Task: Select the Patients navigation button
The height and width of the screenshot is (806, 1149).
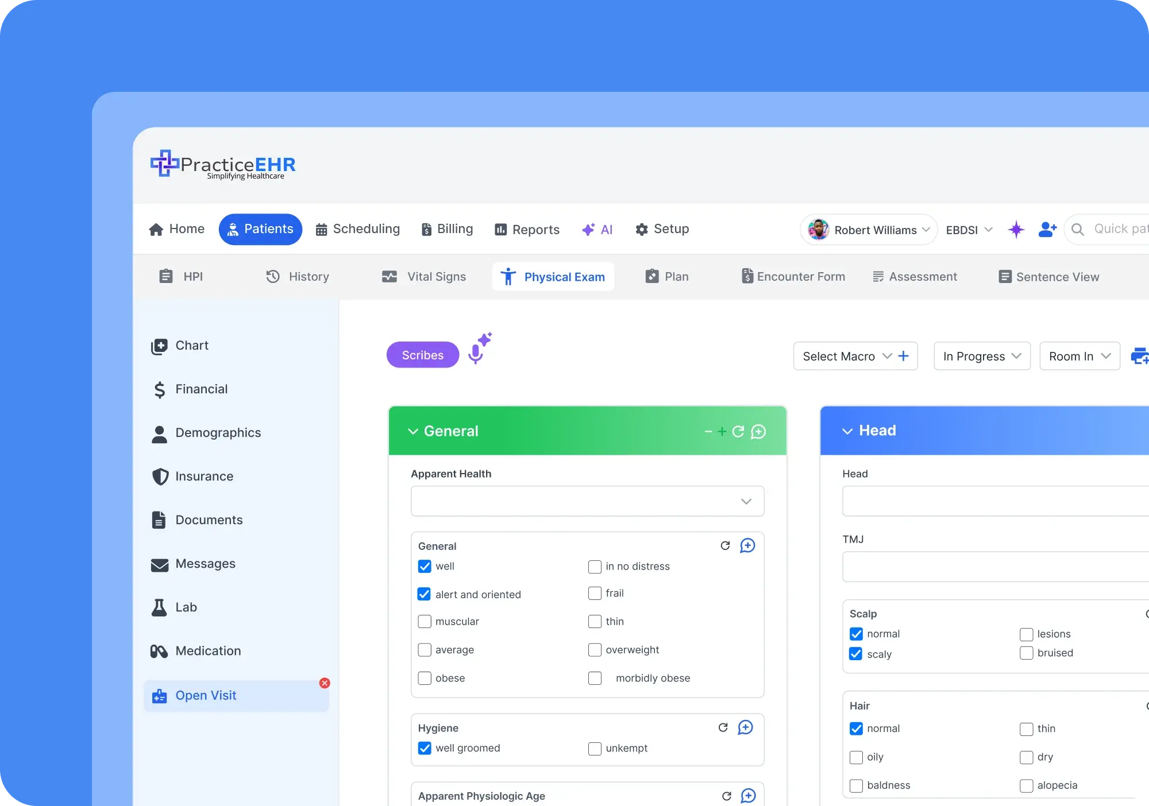Action: [260, 229]
